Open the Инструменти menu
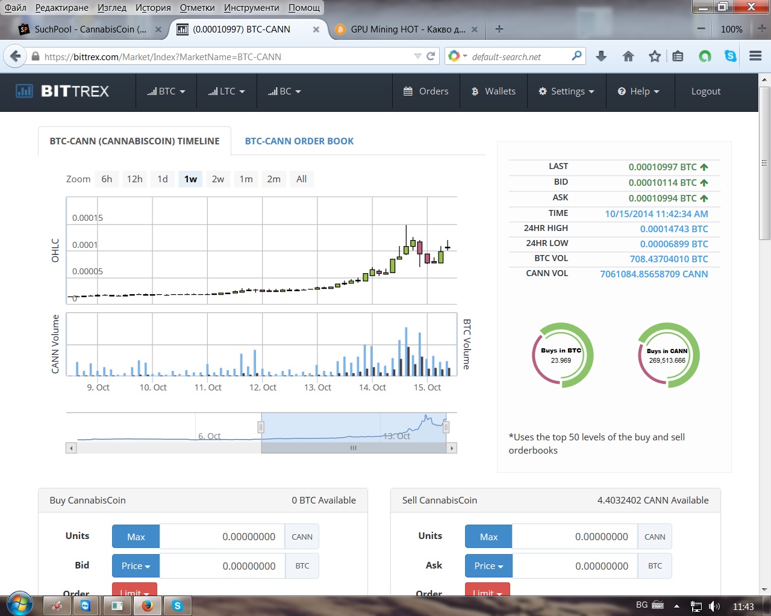 point(252,8)
